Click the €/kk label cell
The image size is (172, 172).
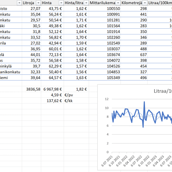click(x=69, y=101)
